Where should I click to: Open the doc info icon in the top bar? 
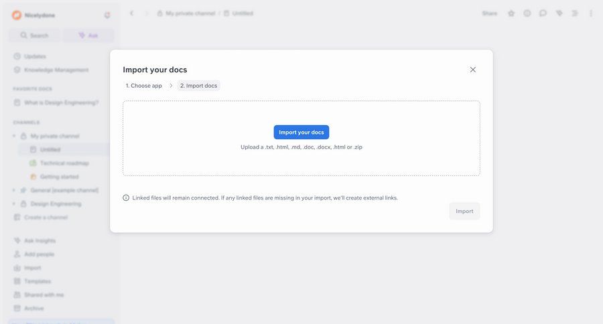tap(527, 13)
